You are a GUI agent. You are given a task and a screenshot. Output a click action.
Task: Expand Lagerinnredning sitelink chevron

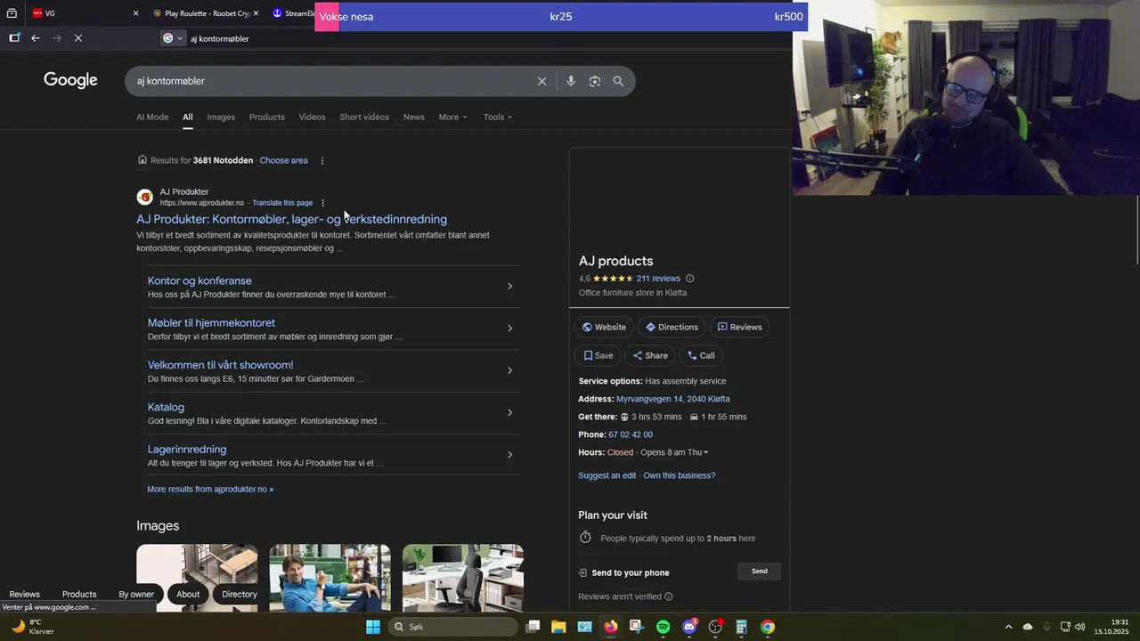(x=509, y=455)
